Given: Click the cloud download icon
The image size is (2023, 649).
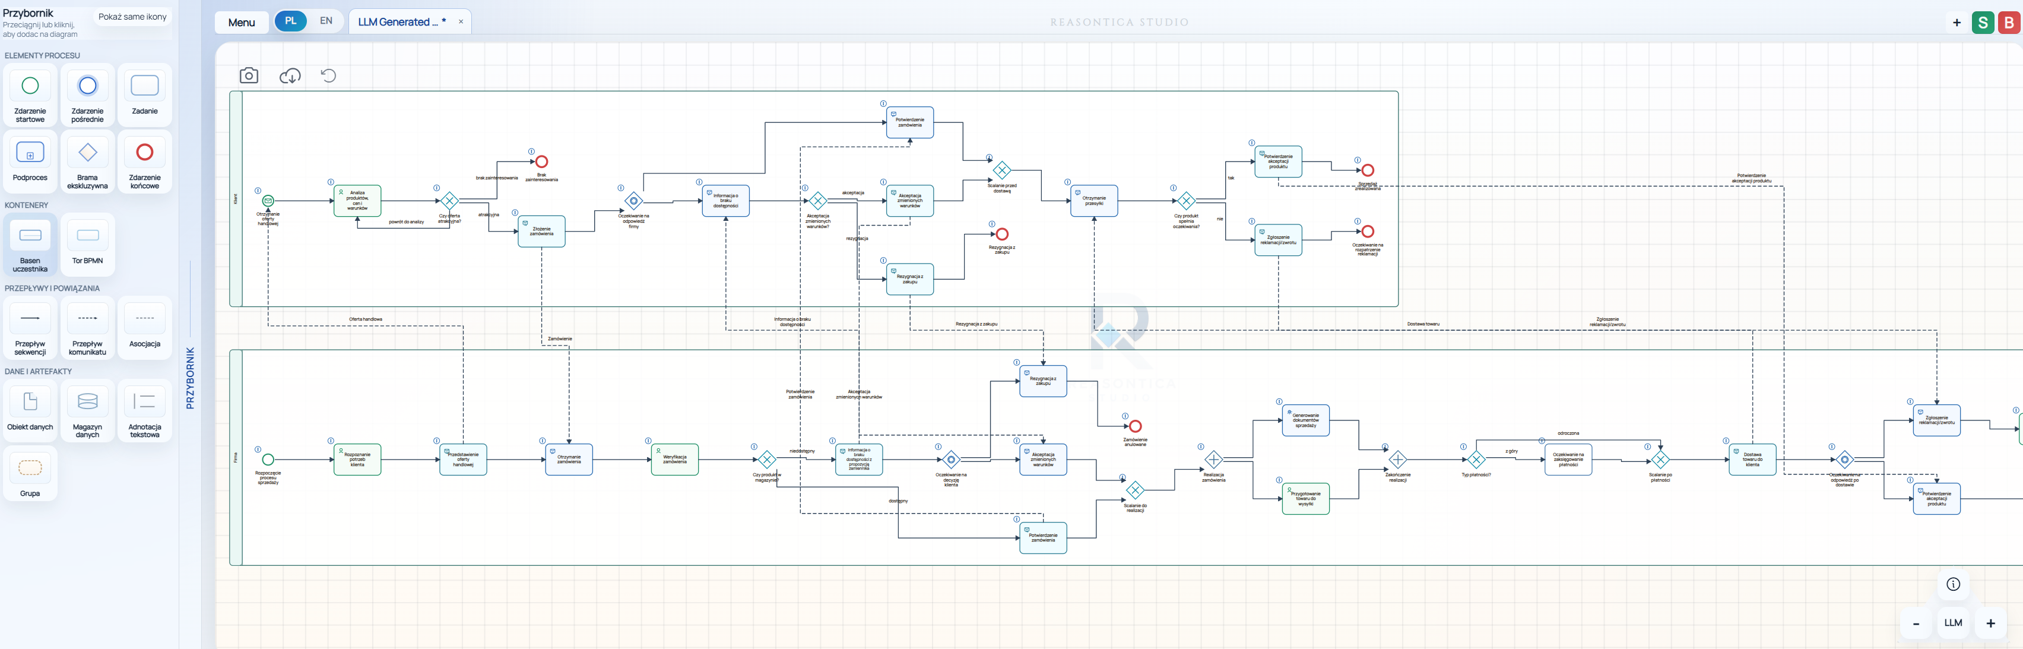Looking at the screenshot, I should tap(290, 75).
